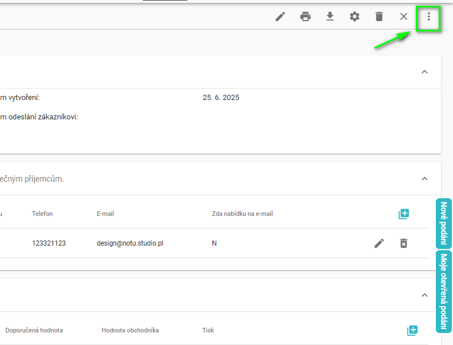453x345 pixels.
Task: Click the "Zda nabídku na e-mail" column header
Action: tap(242, 214)
